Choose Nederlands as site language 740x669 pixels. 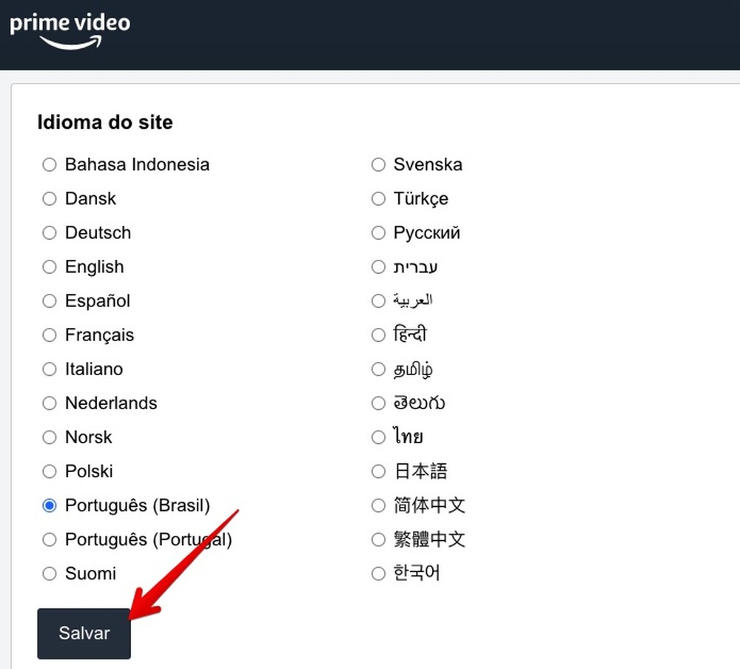point(50,403)
